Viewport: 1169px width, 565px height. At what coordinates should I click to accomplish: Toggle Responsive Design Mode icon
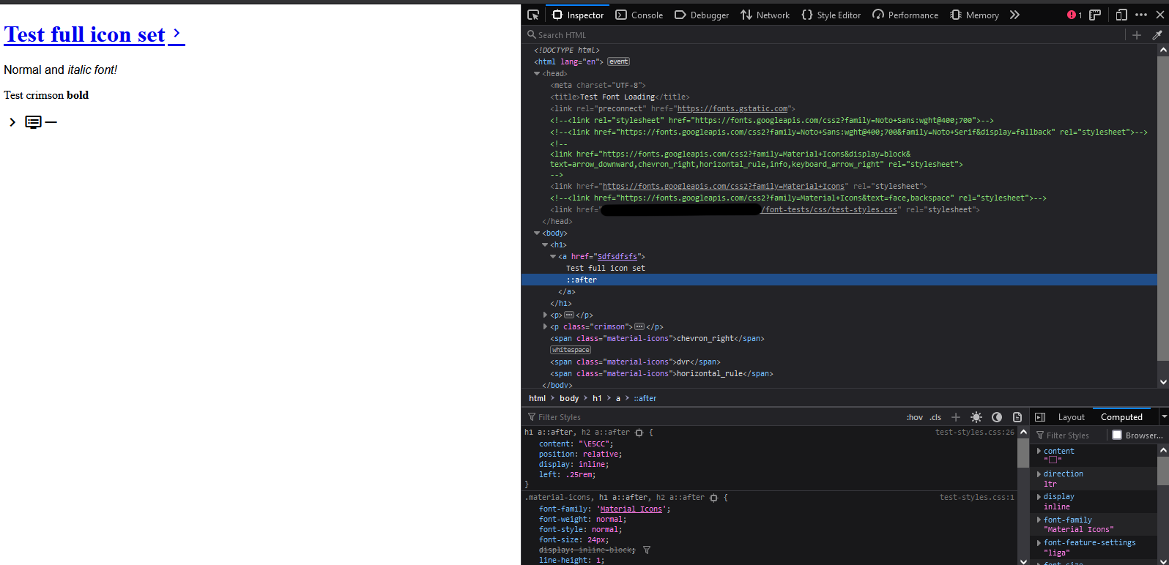(x=1121, y=15)
